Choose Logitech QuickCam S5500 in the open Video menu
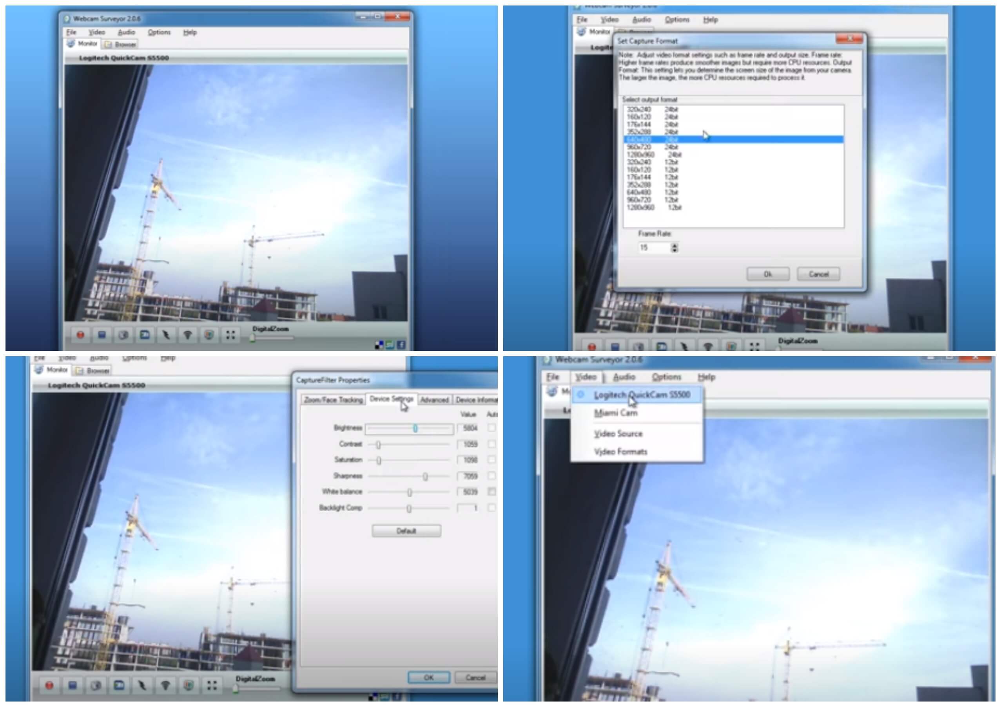 tap(637, 395)
